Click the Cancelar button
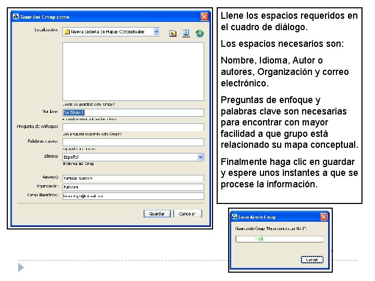The width and height of the screenshot is (375, 281). [187, 213]
